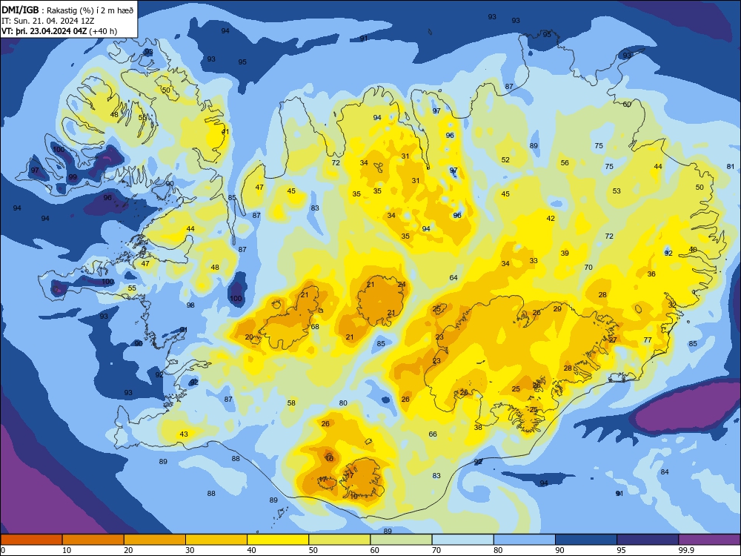741x556 pixels.
Task: Click the '53' humidity value on the map
Action: click(617, 191)
